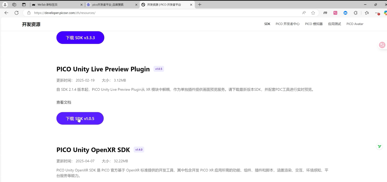Switch to the pico开发者平台_百度搜索 tab

[112, 5]
